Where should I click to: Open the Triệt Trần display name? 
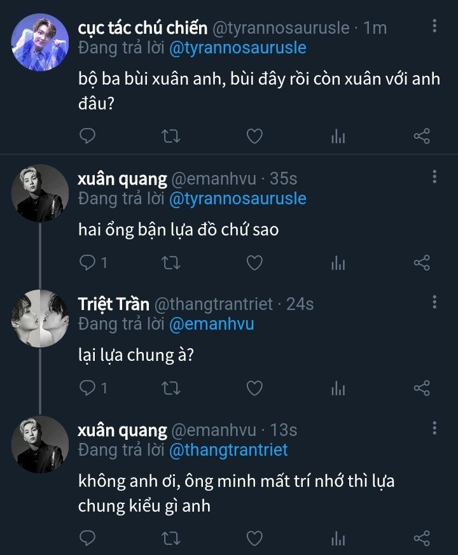(112, 304)
